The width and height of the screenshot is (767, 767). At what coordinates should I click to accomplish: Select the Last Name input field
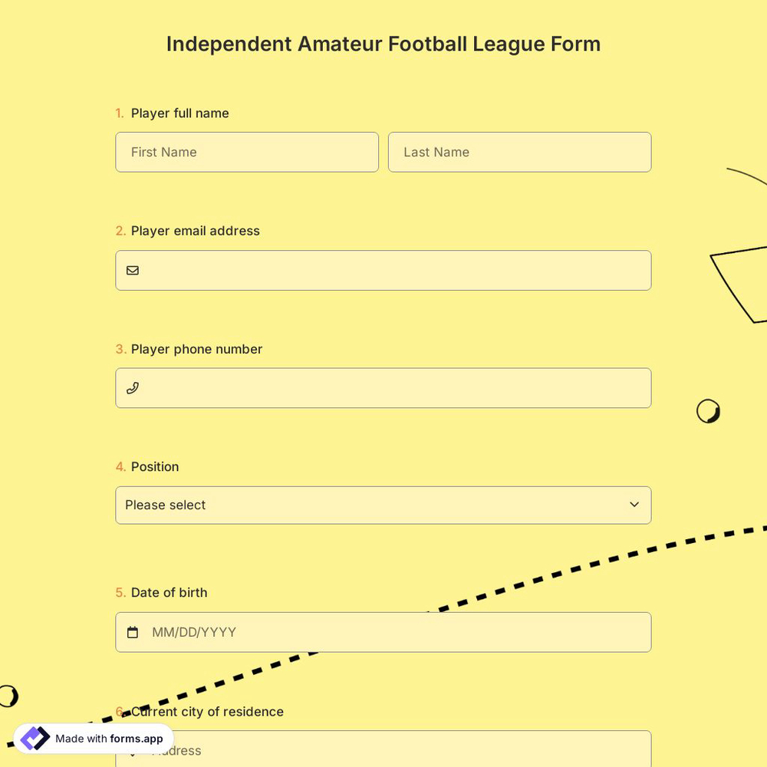(x=519, y=152)
